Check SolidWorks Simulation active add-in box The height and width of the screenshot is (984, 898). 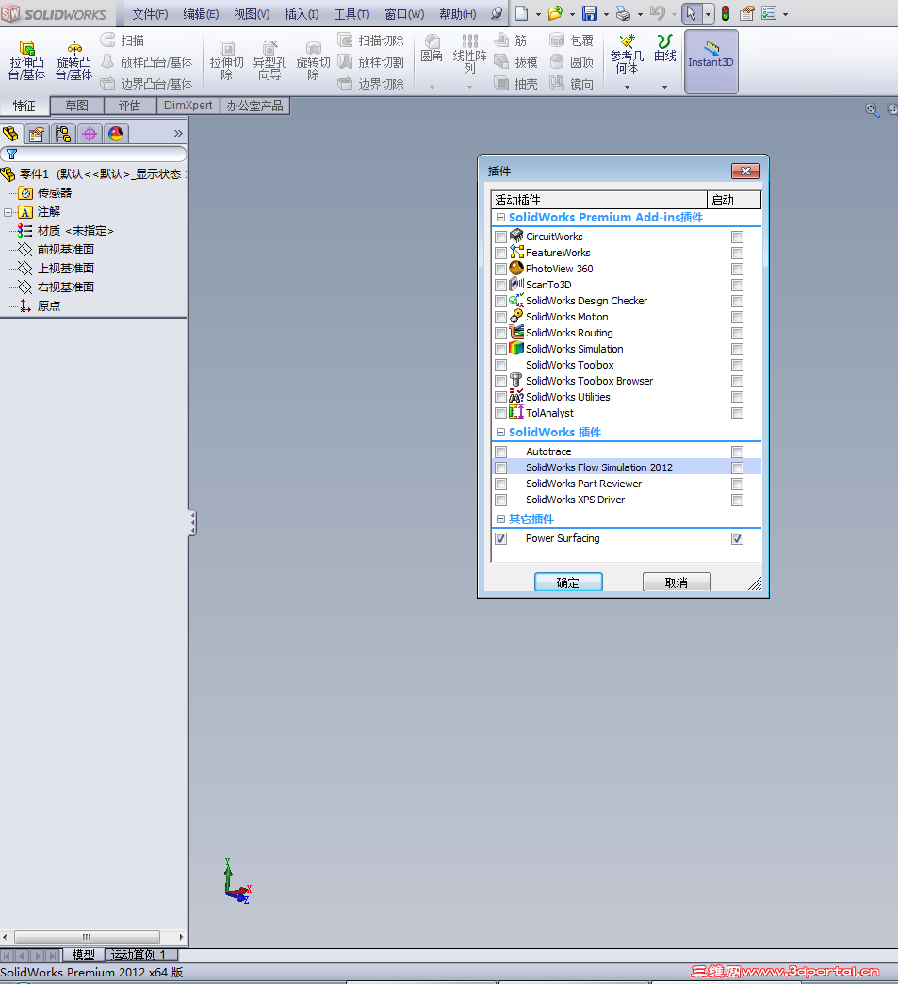(500, 349)
